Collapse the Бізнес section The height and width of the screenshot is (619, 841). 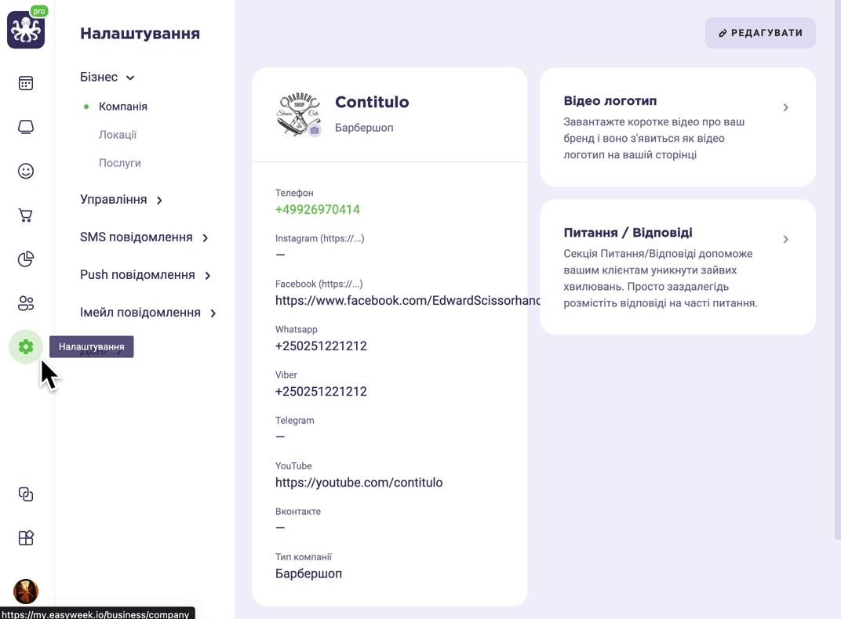coord(107,77)
